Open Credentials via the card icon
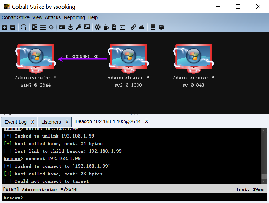This screenshot has height=203, width=269. 62,27
